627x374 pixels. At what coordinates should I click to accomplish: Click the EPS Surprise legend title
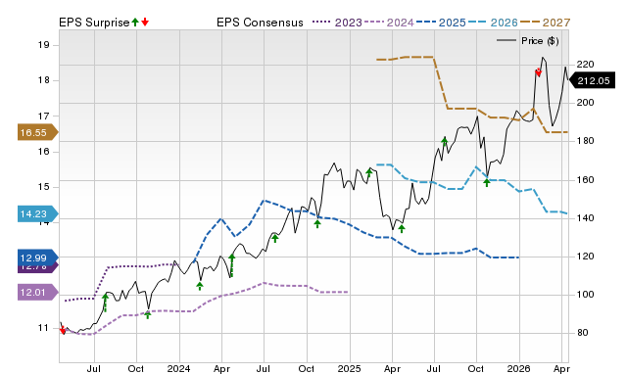tap(94, 23)
